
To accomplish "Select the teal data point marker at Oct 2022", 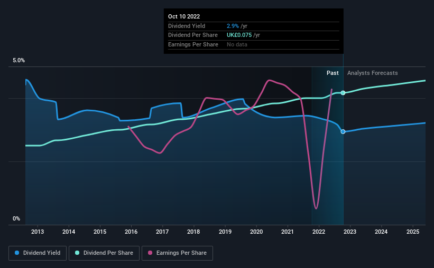I will 343,93.
